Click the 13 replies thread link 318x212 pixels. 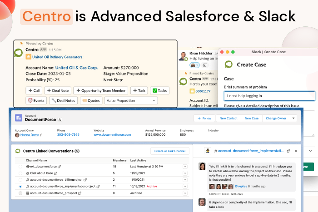tap(241, 186)
